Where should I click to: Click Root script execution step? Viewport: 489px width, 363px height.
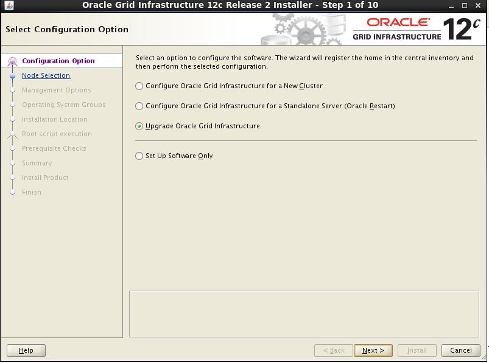point(57,134)
